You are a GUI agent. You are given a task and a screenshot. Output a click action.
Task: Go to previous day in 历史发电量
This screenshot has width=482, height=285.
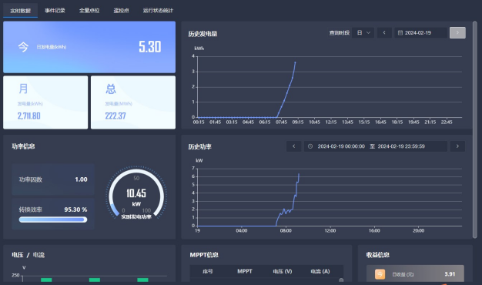[384, 32]
